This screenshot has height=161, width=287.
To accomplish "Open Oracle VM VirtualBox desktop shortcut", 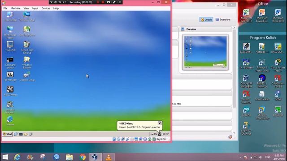I will click(x=246, y=81).
